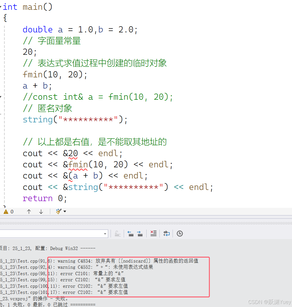Go to next issue with down arrow
Image resolution: width=292 pixels, height=307 pixels.
[41, 212]
